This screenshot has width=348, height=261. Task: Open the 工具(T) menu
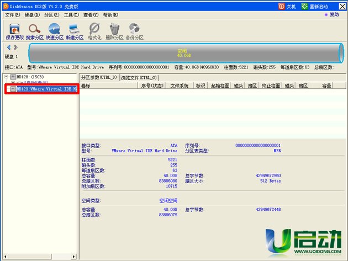[71, 15]
